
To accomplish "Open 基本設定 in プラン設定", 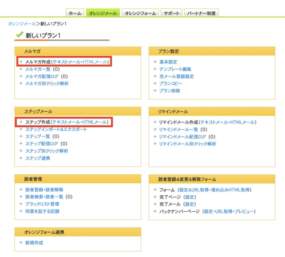I will pyautogui.click(x=168, y=62).
